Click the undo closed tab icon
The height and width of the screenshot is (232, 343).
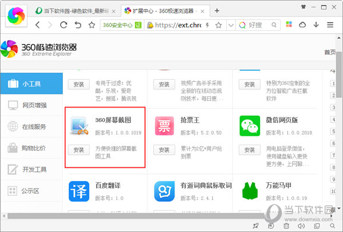coord(78,25)
